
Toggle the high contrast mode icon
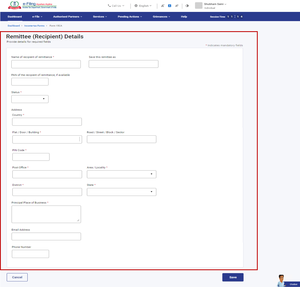point(187,6)
